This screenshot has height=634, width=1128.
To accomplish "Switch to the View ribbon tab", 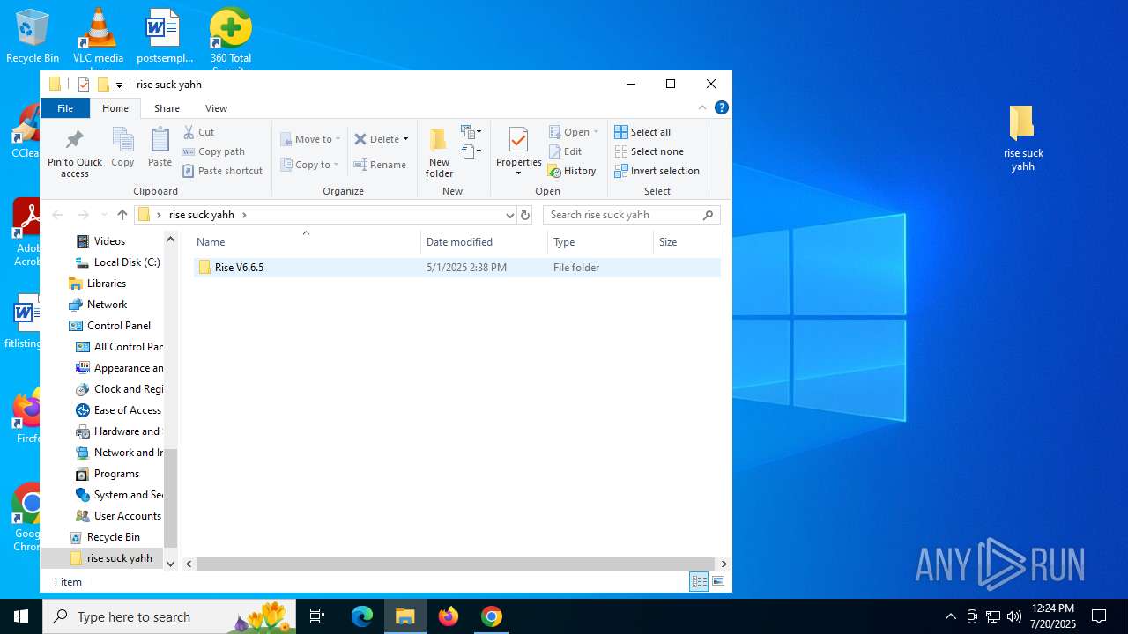I will click(216, 108).
